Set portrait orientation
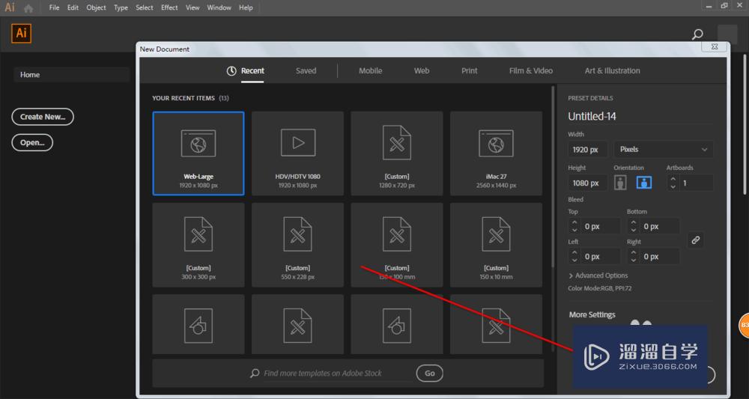Image resolution: width=749 pixels, height=399 pixels. tap(620, 183)
